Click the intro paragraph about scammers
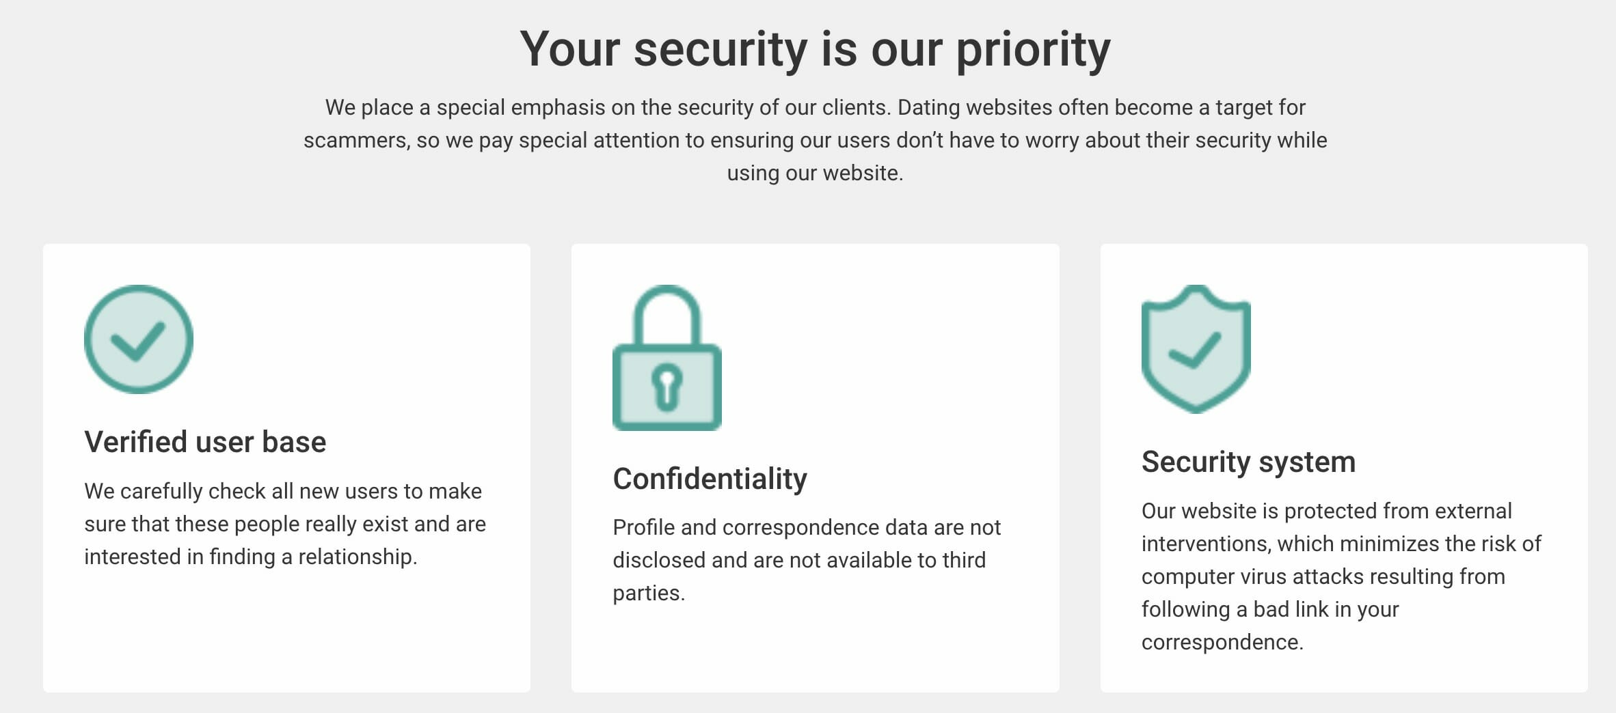 tap(815, 140)
